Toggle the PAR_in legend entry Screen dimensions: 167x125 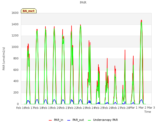[56, 120]
